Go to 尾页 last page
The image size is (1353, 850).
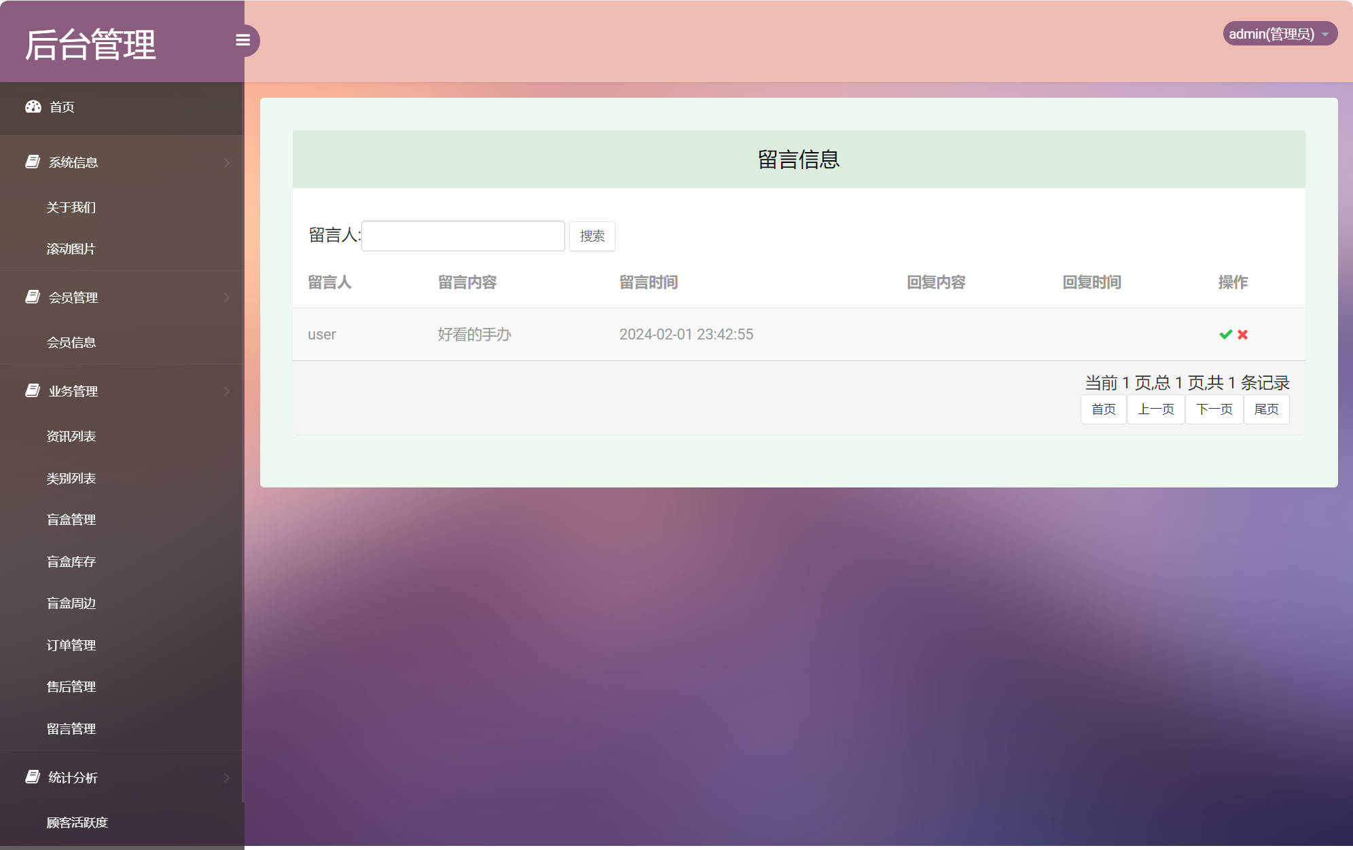point(1266,409)
